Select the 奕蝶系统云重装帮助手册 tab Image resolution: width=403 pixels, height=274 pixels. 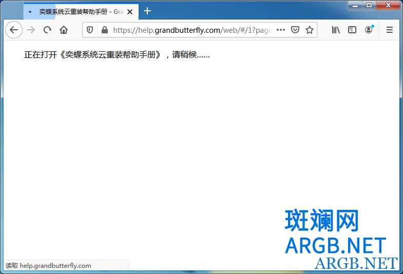[x=81, y=12]
